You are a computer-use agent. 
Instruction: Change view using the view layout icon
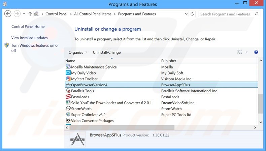240,52
